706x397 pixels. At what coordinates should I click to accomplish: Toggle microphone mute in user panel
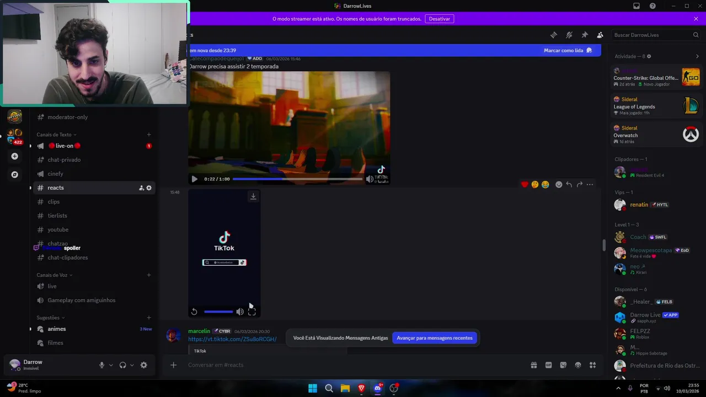tap(101, 365)
